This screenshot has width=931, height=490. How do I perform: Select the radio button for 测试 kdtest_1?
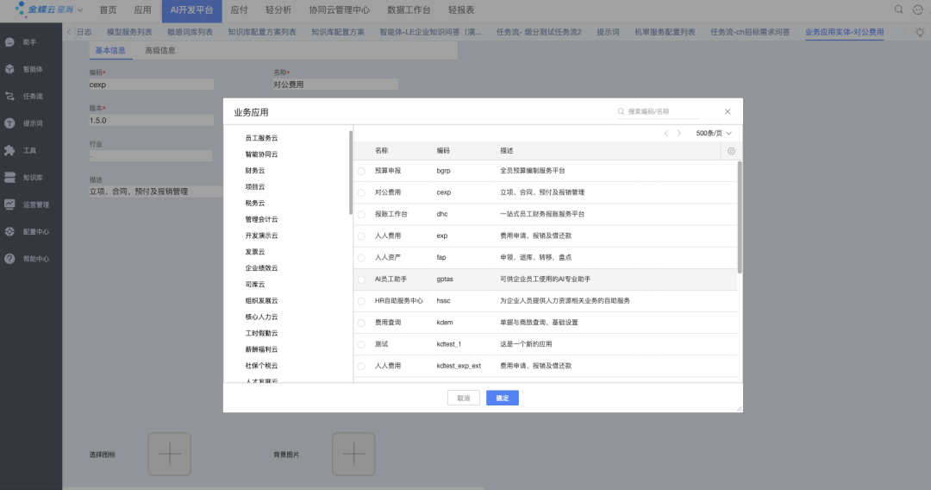361,344
